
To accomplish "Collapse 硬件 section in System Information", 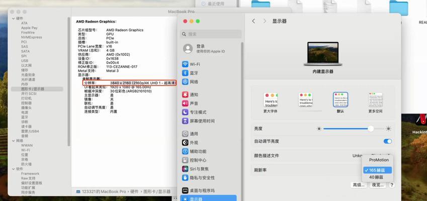I will click(14, 19).
